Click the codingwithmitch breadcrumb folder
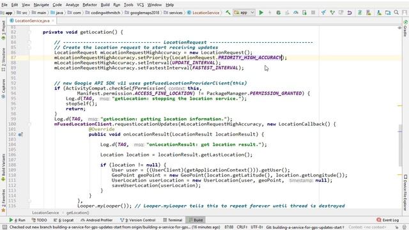The width and height of the screenshot is (409, 230). pyautogui.click(x=103, y=13)
